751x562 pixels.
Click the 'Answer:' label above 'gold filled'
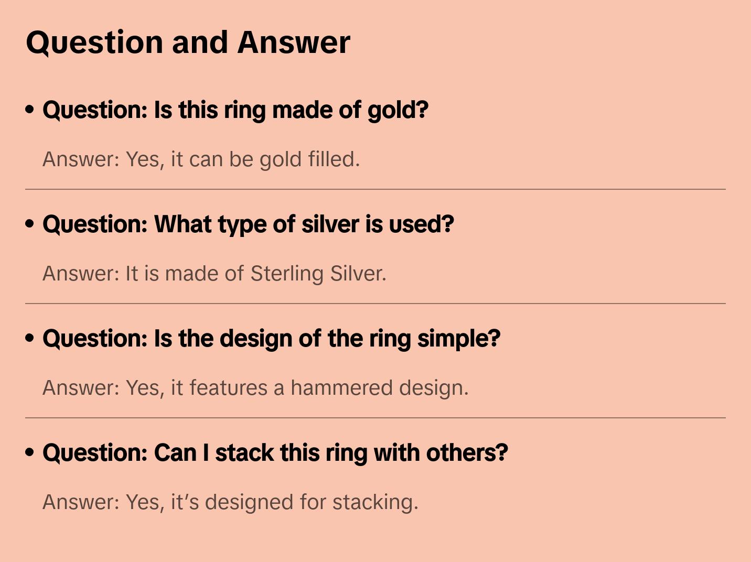(81, 159)
